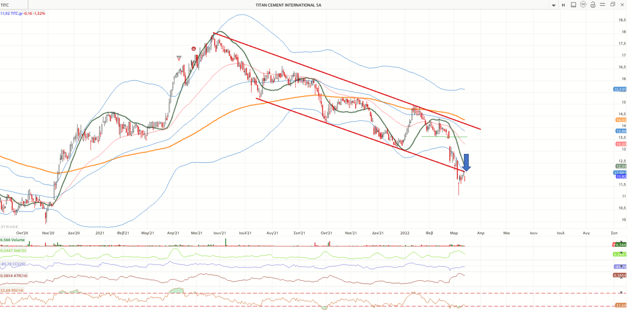Click the 13,30 pink price tag

[x=621, y=144]
